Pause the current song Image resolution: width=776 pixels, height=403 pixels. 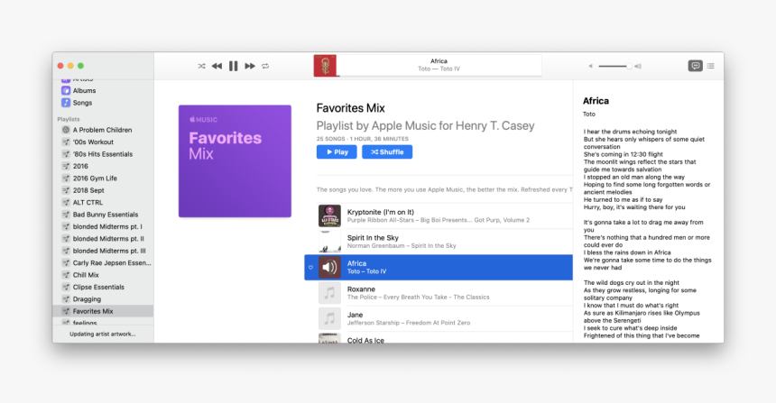pos(233,66)
